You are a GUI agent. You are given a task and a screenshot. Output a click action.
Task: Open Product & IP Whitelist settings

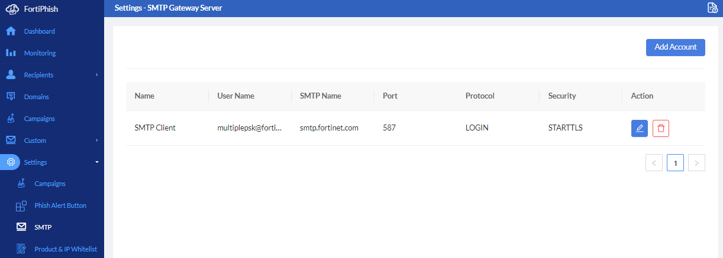pos(65,249)
